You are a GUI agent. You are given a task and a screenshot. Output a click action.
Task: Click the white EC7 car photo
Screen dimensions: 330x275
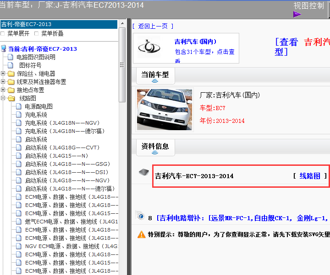tap(165, 110)
